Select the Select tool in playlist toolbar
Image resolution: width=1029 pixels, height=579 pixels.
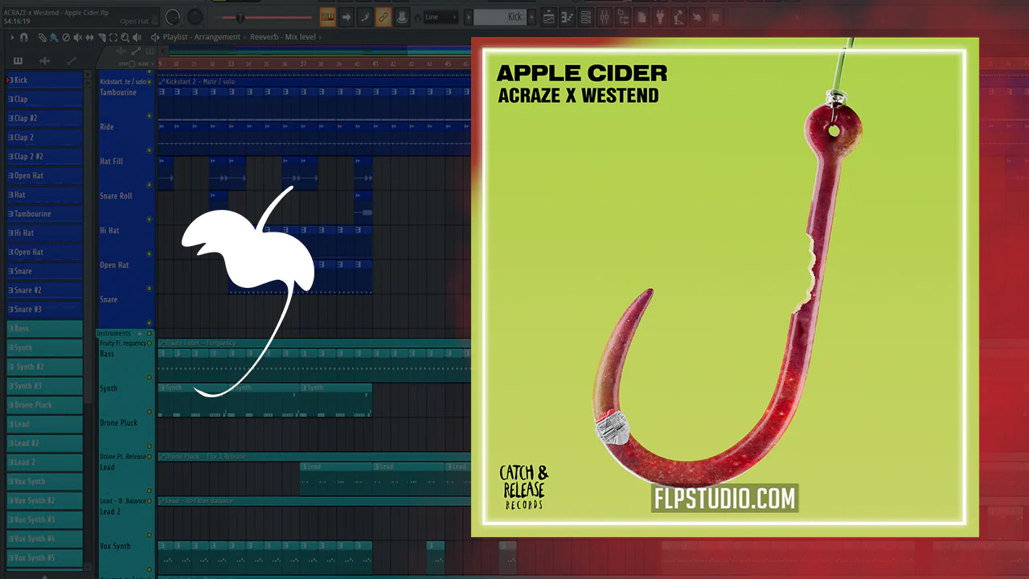(x=114, y=37)
